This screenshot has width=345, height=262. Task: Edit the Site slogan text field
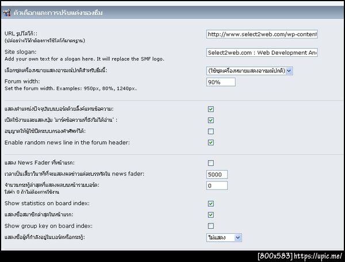tap(262, 53)
